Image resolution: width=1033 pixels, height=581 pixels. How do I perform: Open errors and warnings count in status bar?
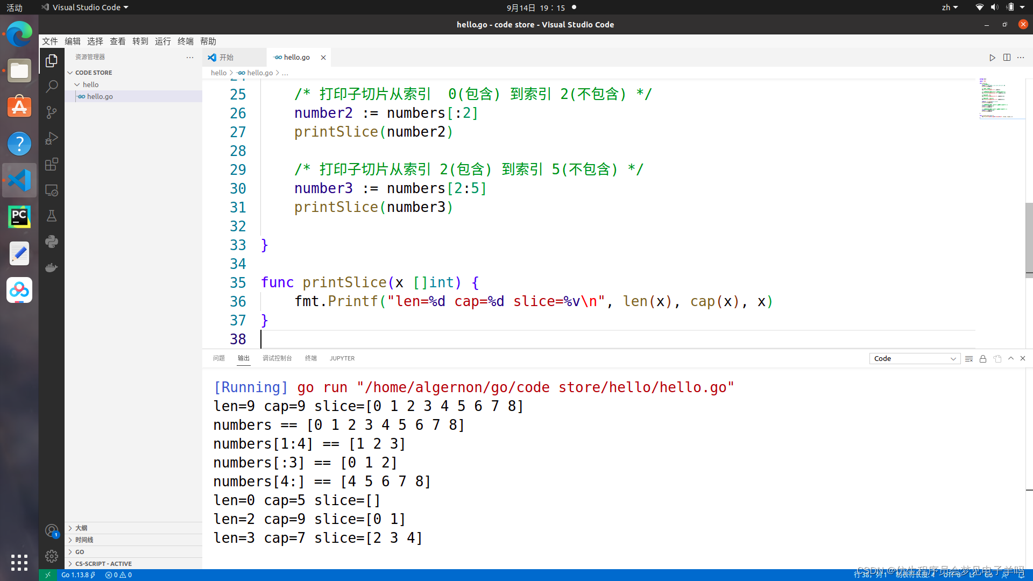[119, 575]
